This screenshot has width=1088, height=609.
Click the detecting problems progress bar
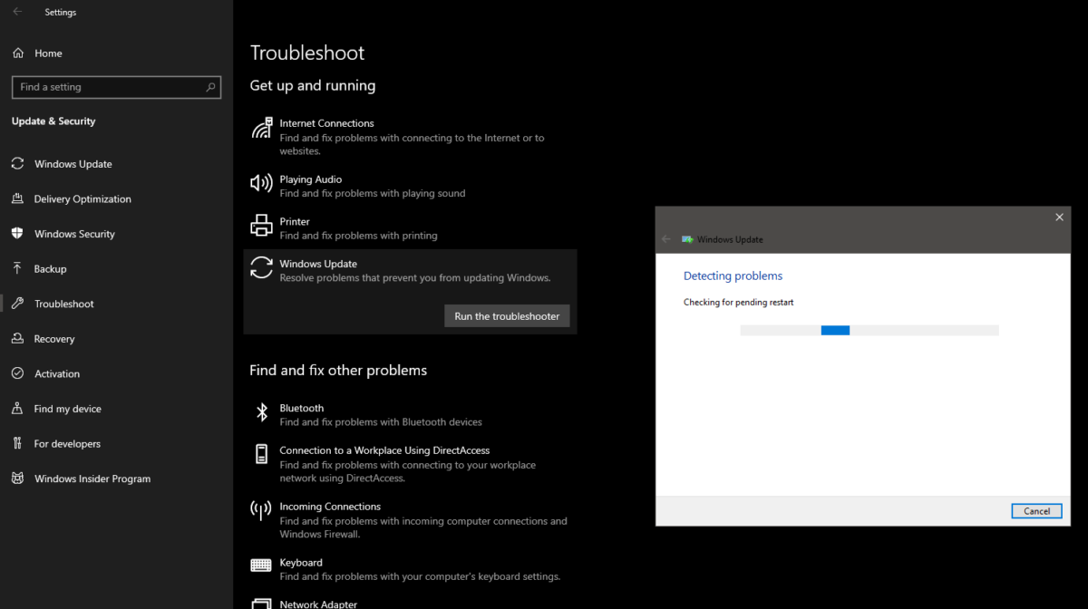point(869,330)
